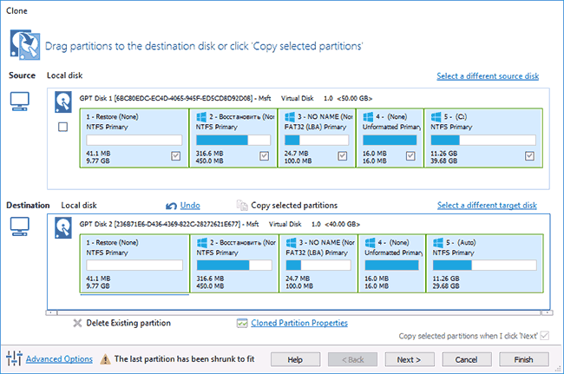Click Windows logo on destination partition 3
Viewport: 564px width, 374px height.
(x=292, y=243)
